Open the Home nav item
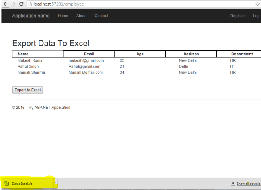The width and height of the screenshot is (261, 190). (x=63, y=16)
